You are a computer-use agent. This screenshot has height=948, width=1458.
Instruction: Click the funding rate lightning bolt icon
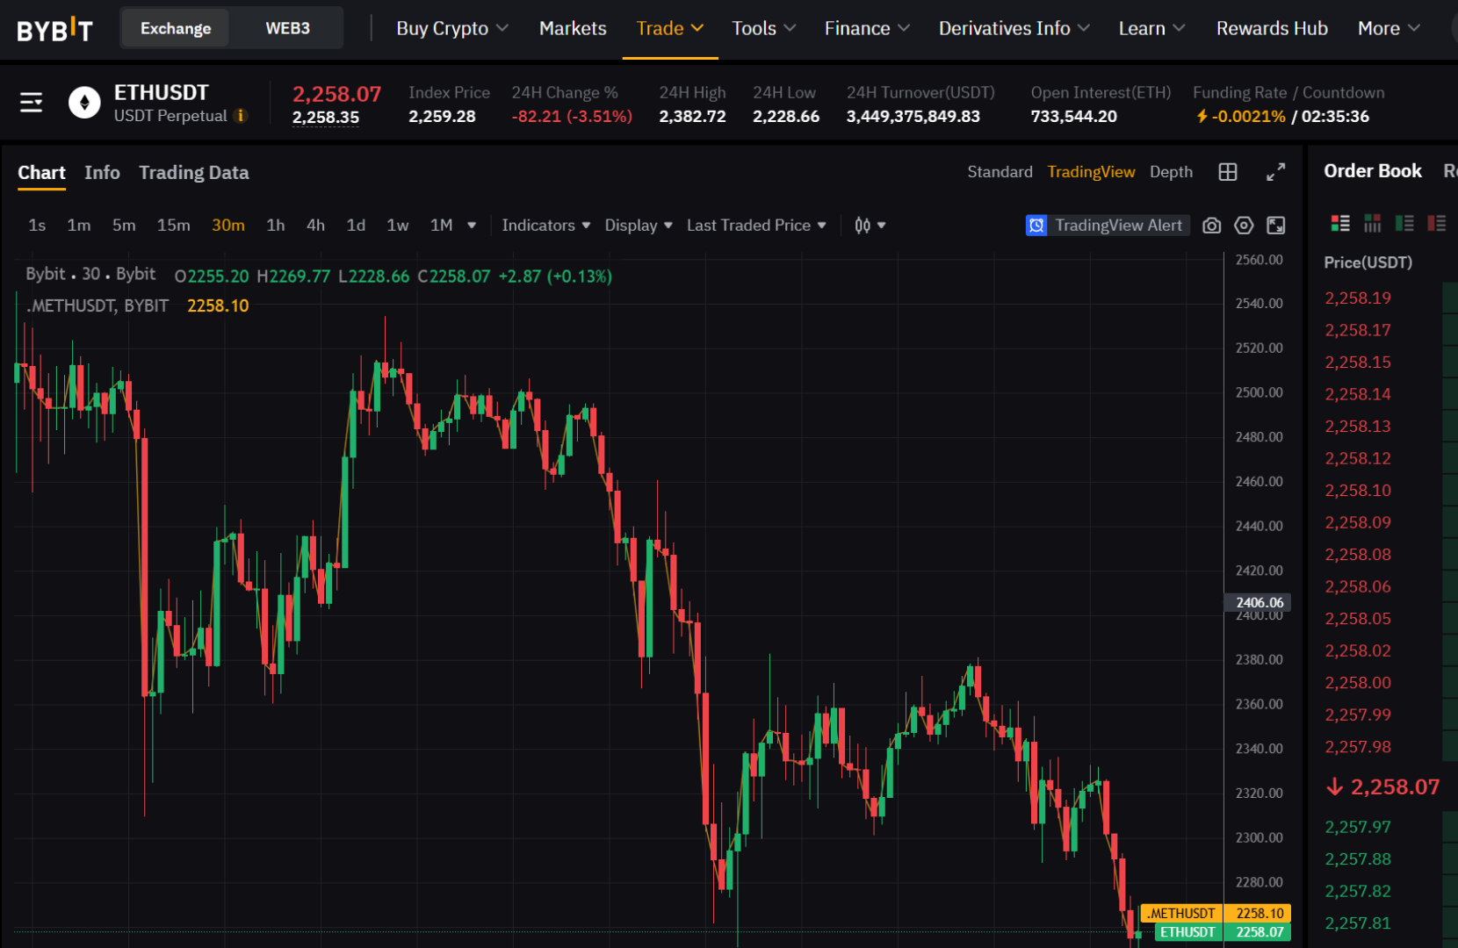[1202, 116]
